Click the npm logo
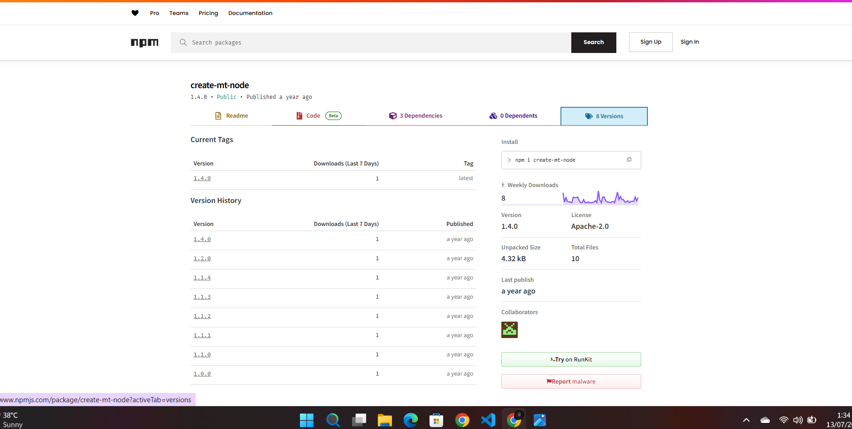Screen dimensions: 852x429 (x=145, y=43)
